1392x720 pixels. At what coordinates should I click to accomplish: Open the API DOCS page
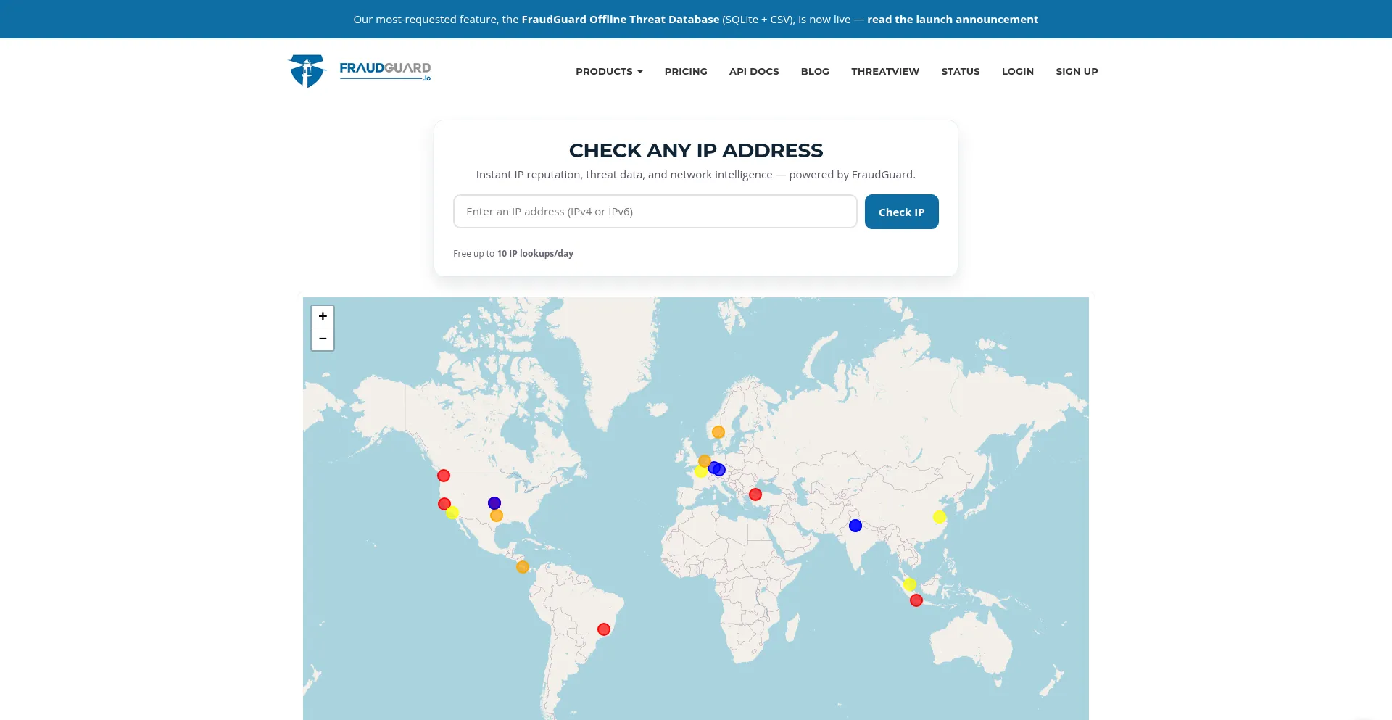point(753,71)
